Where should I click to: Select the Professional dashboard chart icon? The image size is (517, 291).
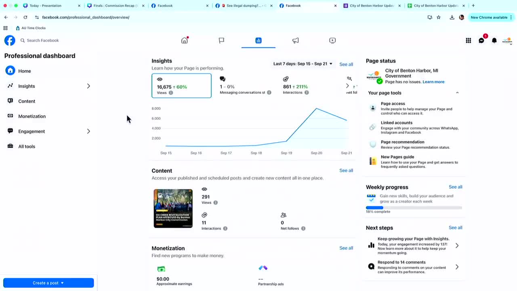pos(258,40)
